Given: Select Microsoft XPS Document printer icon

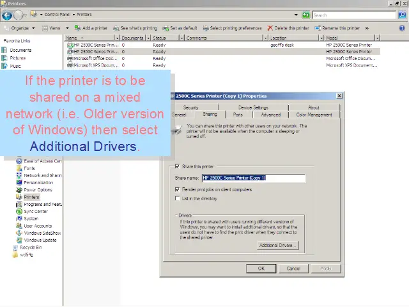Looking at the screenshot, I should tap(70, 65).
